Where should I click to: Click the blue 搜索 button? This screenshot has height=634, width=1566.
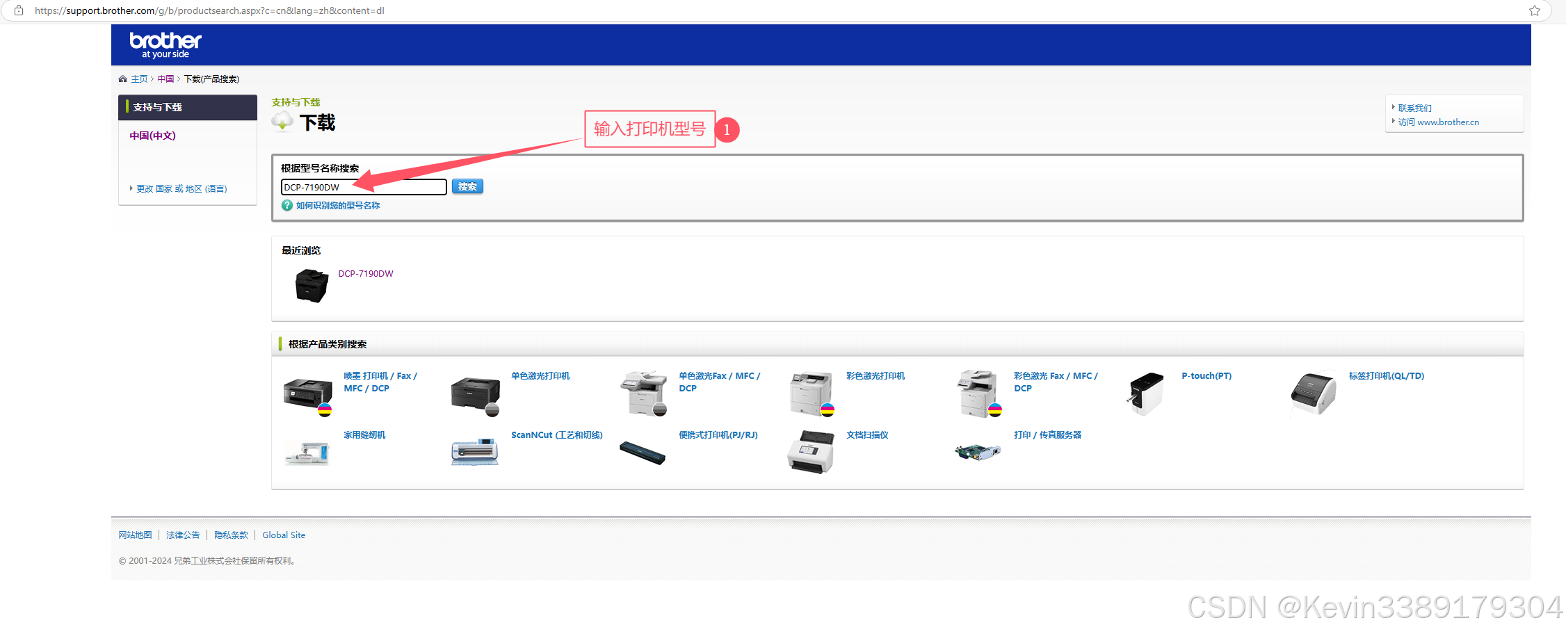click(467, 186)
